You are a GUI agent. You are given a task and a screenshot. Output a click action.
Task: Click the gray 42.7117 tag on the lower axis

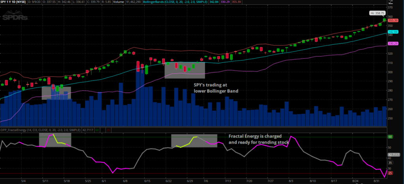(394, 155)
